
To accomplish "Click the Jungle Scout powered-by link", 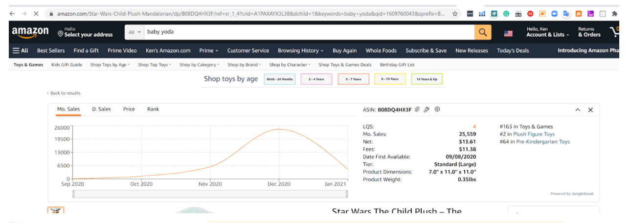I will (572, 194).
